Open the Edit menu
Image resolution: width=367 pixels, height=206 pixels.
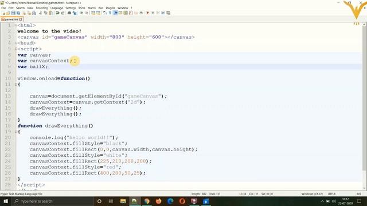coord(11,8)
